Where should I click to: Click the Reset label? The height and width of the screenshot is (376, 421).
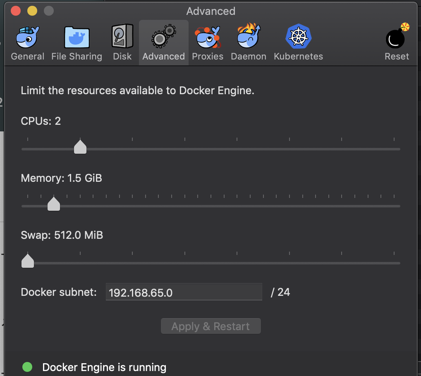397,56
